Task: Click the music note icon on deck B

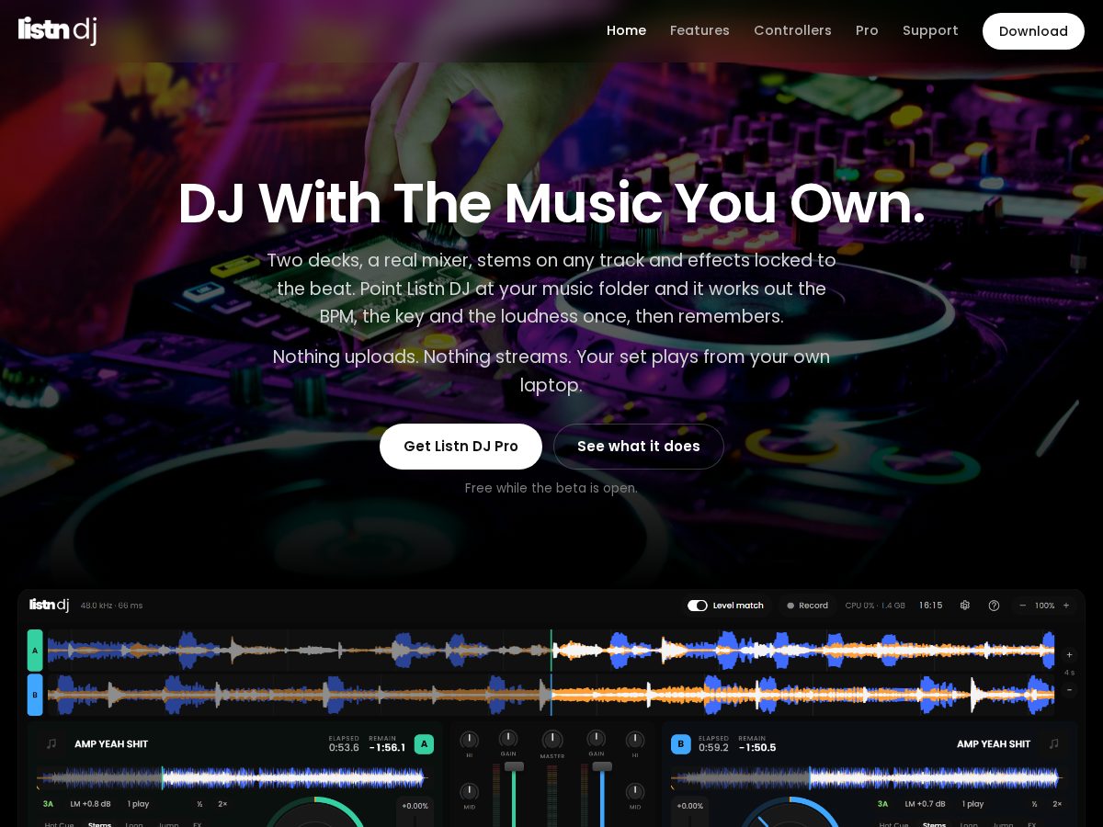Action: (1053, 743)
